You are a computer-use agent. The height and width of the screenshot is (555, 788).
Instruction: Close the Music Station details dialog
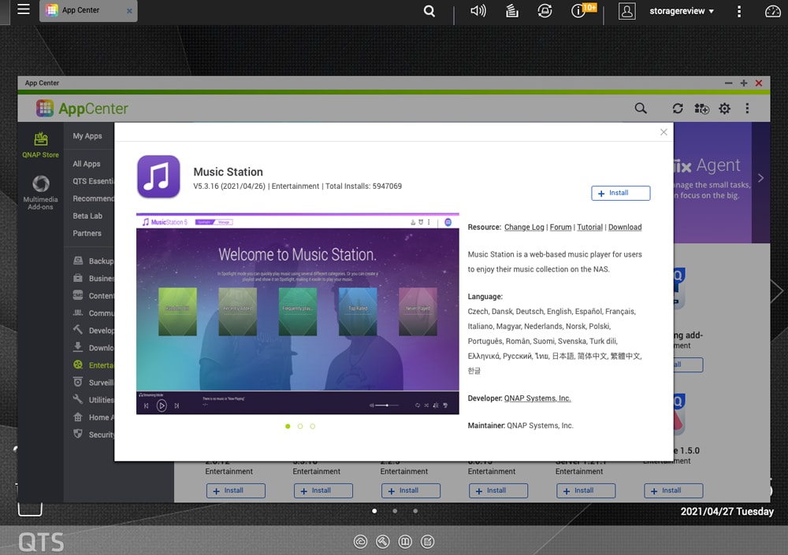point(663,132)
